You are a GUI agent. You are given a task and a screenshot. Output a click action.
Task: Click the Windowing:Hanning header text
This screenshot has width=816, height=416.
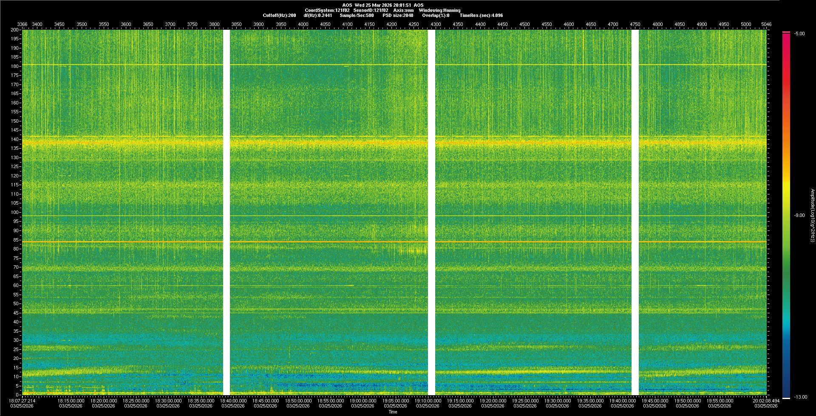click(x=439, y=10)
